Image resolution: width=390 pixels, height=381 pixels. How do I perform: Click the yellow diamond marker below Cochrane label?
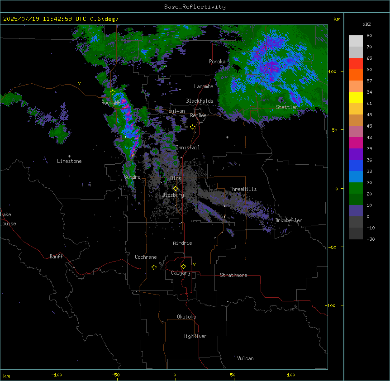click(154, 267)
